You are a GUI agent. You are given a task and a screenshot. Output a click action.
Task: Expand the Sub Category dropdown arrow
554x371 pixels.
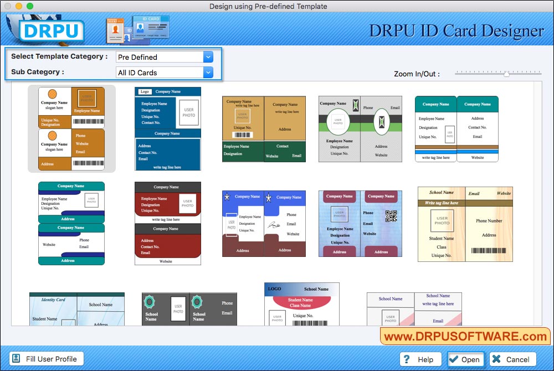point(208,73)
